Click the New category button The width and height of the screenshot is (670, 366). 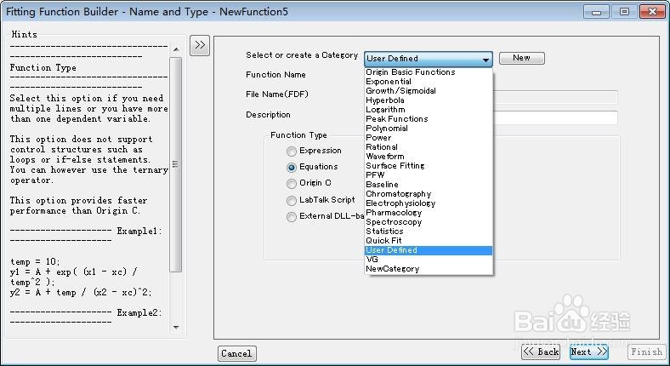point(522,58)
